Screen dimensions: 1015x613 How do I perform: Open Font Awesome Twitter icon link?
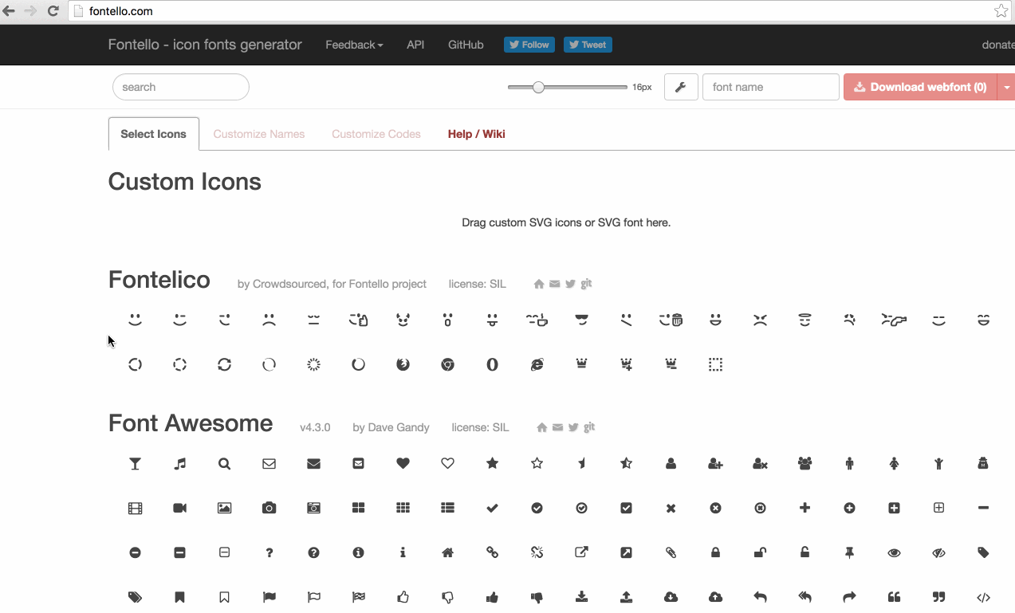573,427
